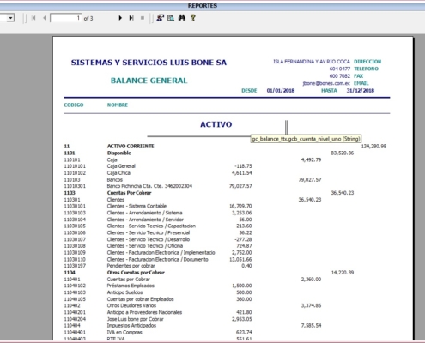Select the Bancos account row
Screen dimensions: 425x343
[192, 180]
